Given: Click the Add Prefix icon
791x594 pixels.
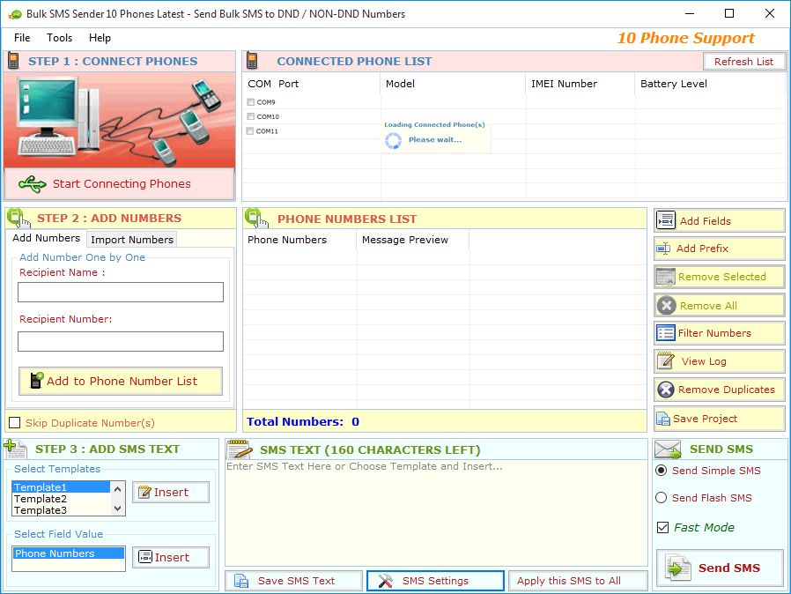Looking at the screenshot, I should [664, 249].
